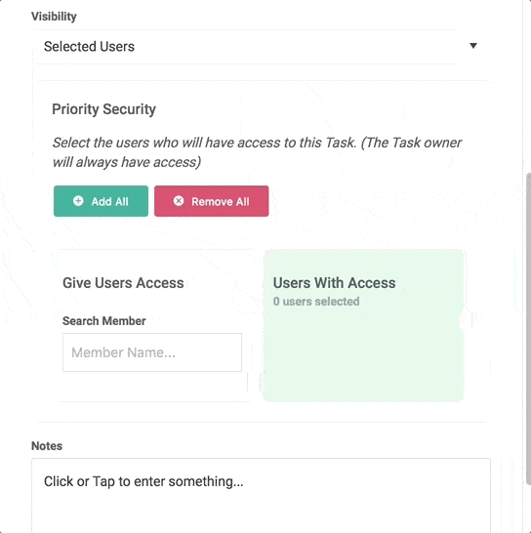531x533 pixels.
Task: Click into the Notes text area
Action: pos(261,495)
